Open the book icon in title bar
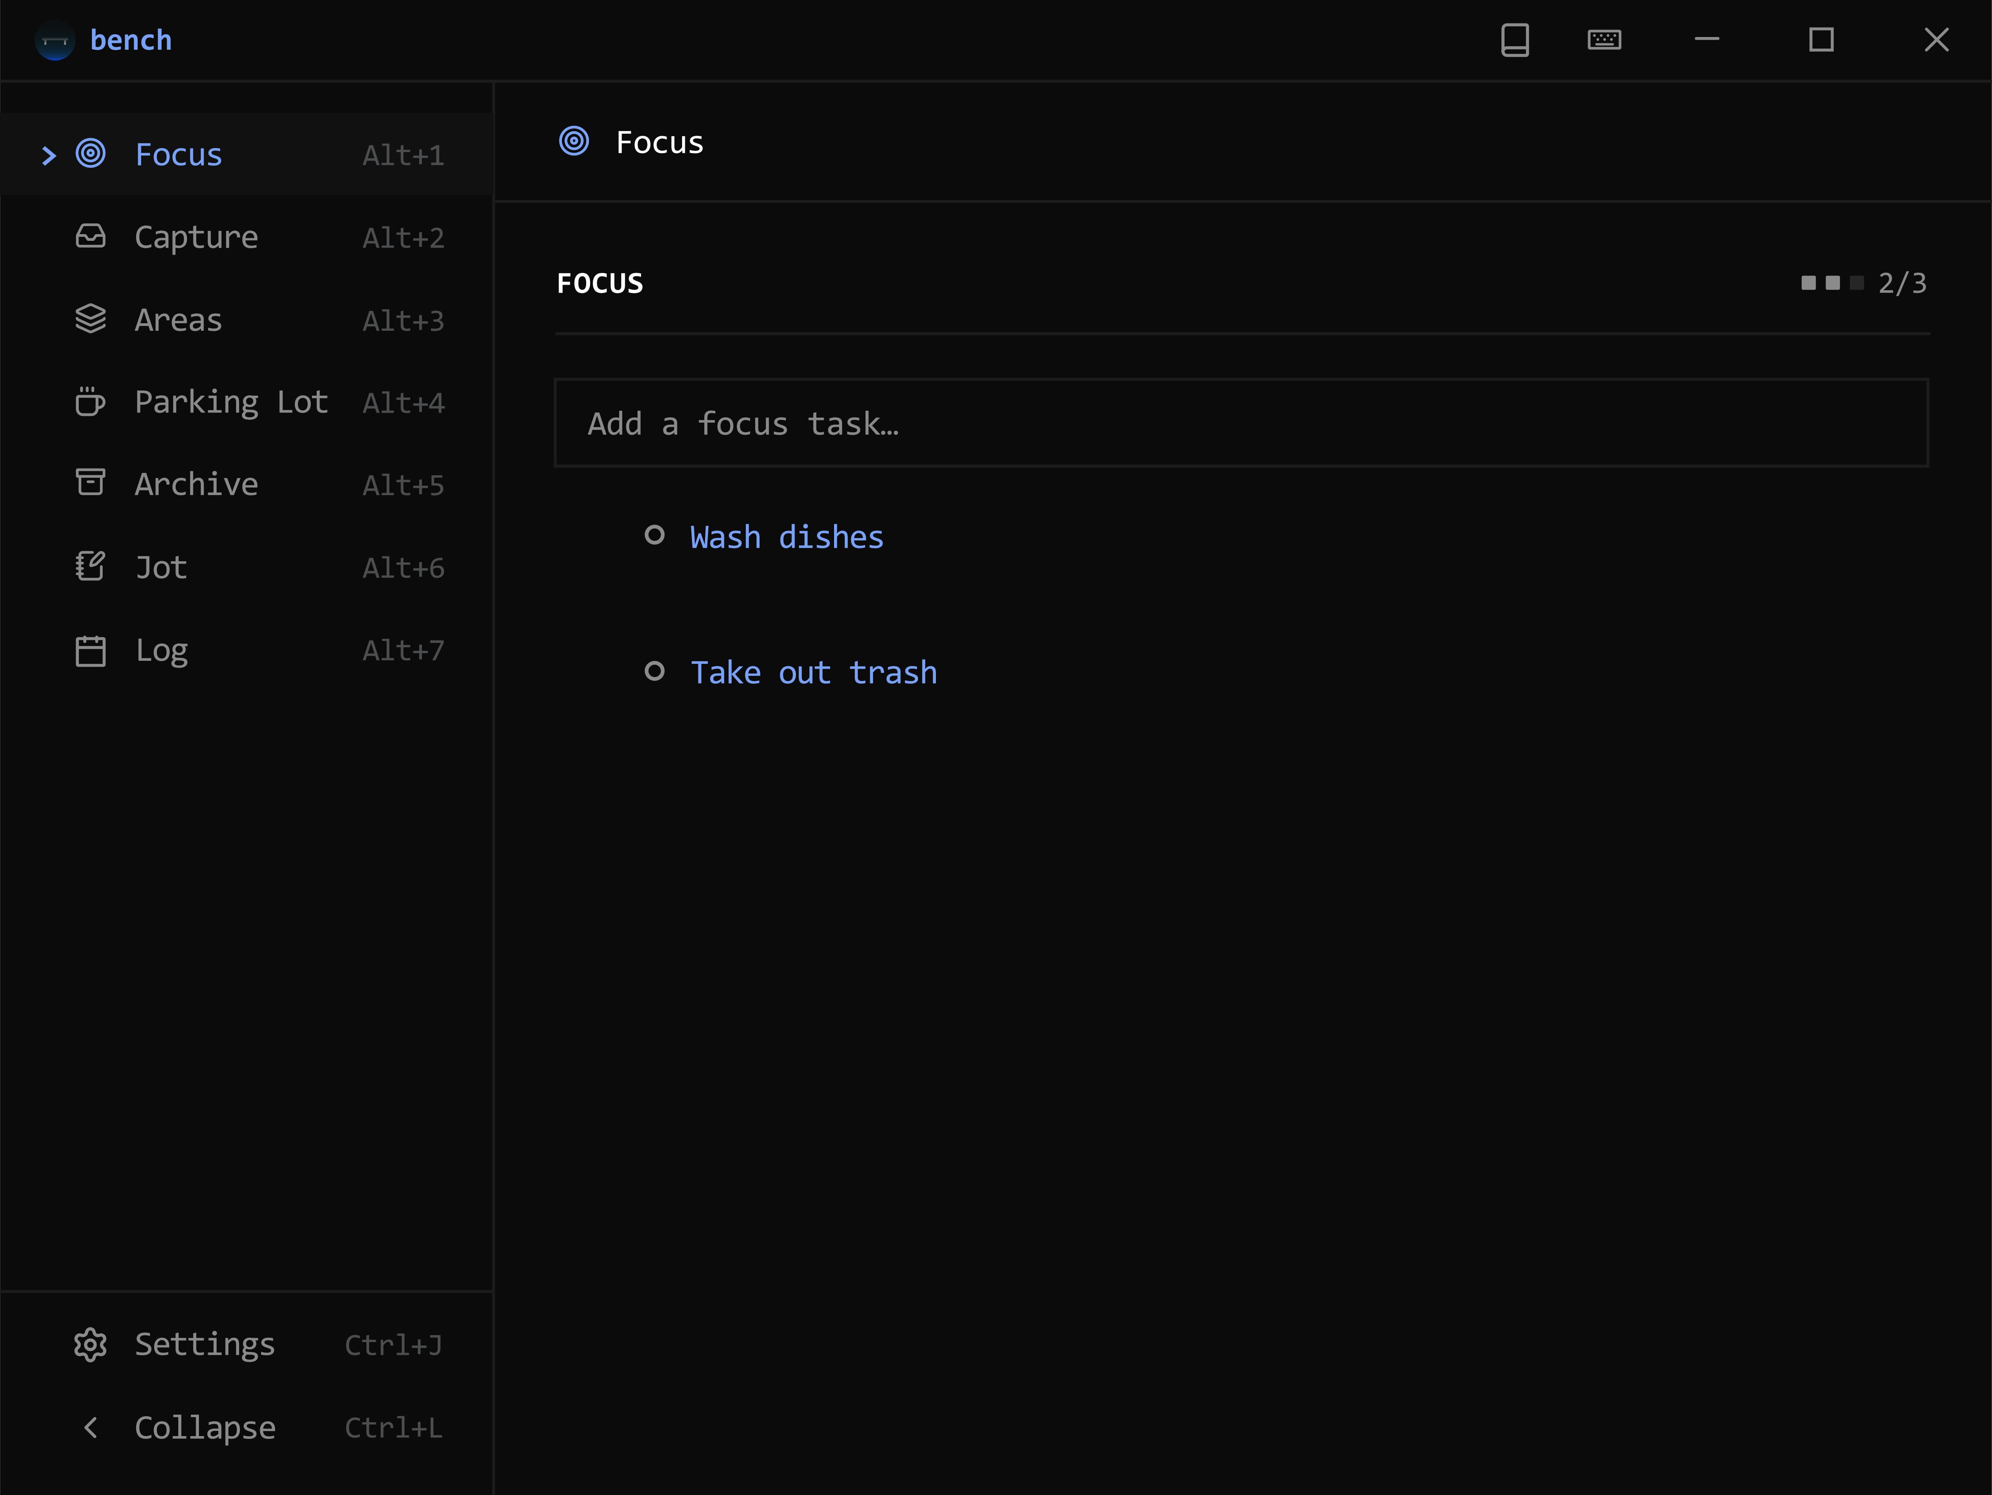Screen dimensions: 1992x1495 (1515, 41)
